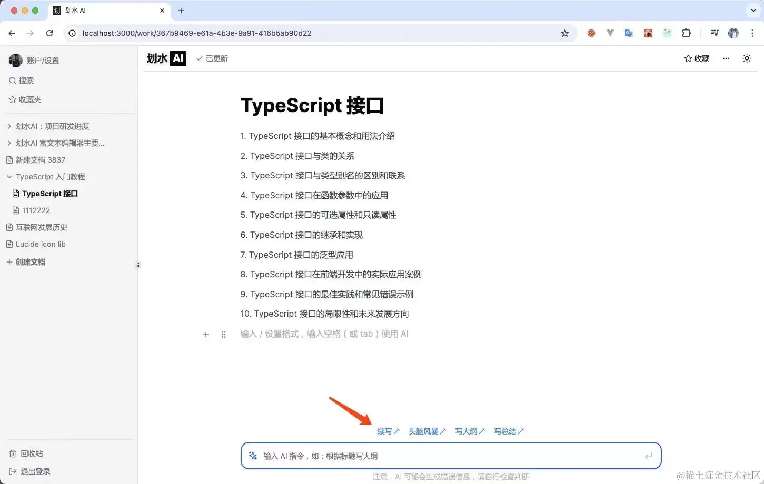Image resolution: width=764 pixels, height=484 pixels.
Task: Open the browser profile avatar
Action: [x=733, y=33]
